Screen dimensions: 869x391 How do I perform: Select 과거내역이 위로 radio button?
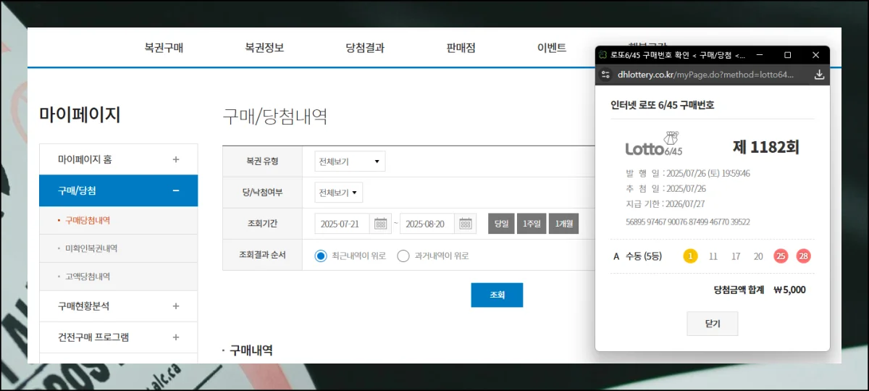point(403,256)
